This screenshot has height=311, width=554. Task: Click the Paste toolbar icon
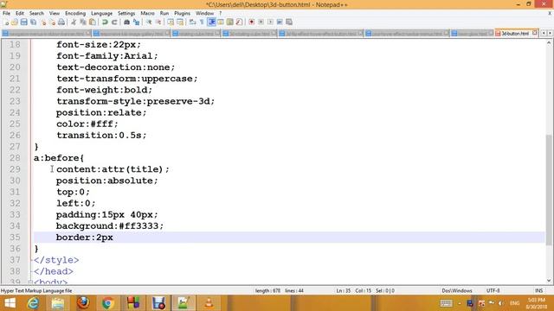(93, 22)
